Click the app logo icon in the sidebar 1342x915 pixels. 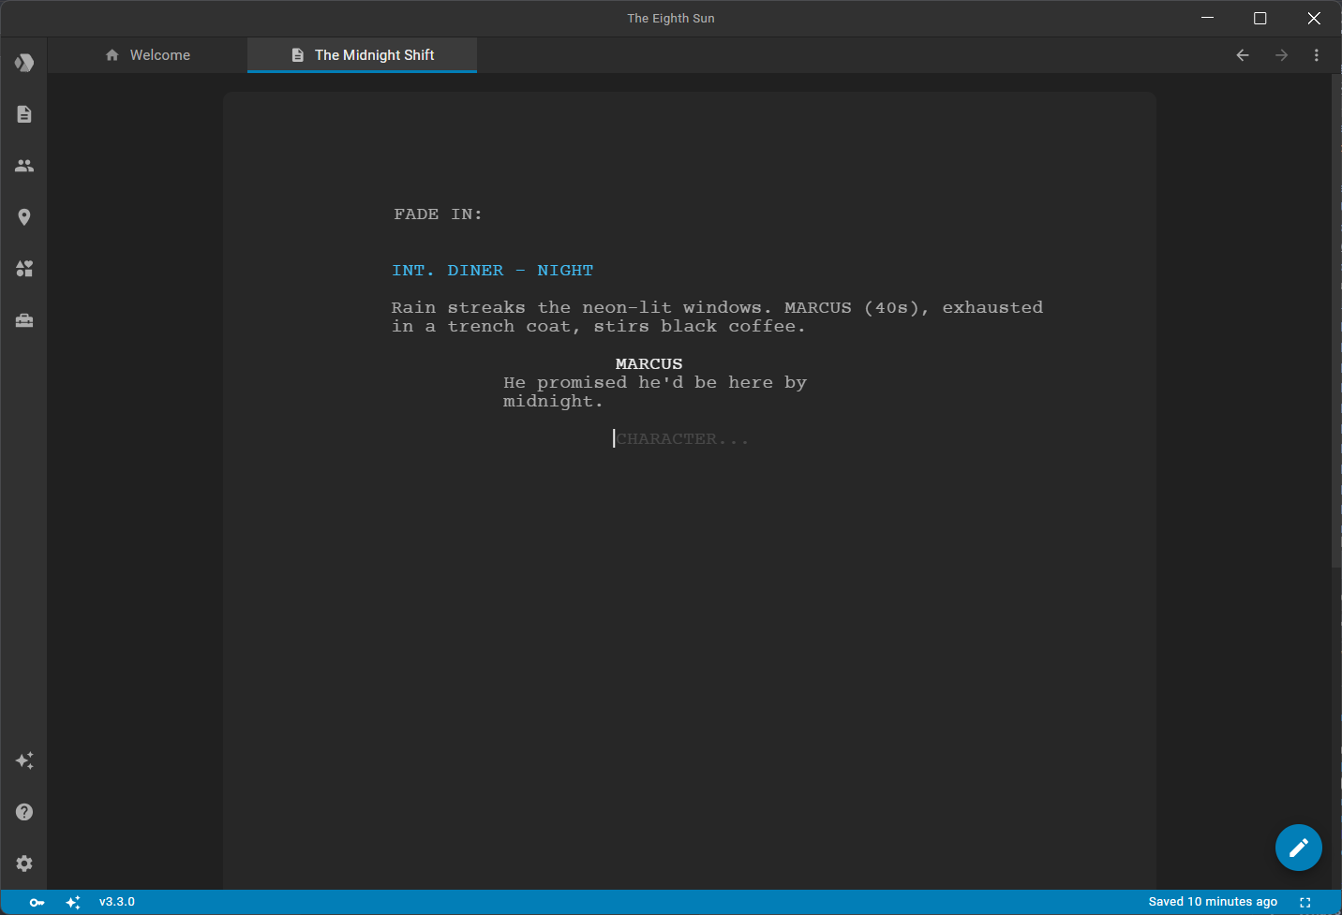point(24,63)
